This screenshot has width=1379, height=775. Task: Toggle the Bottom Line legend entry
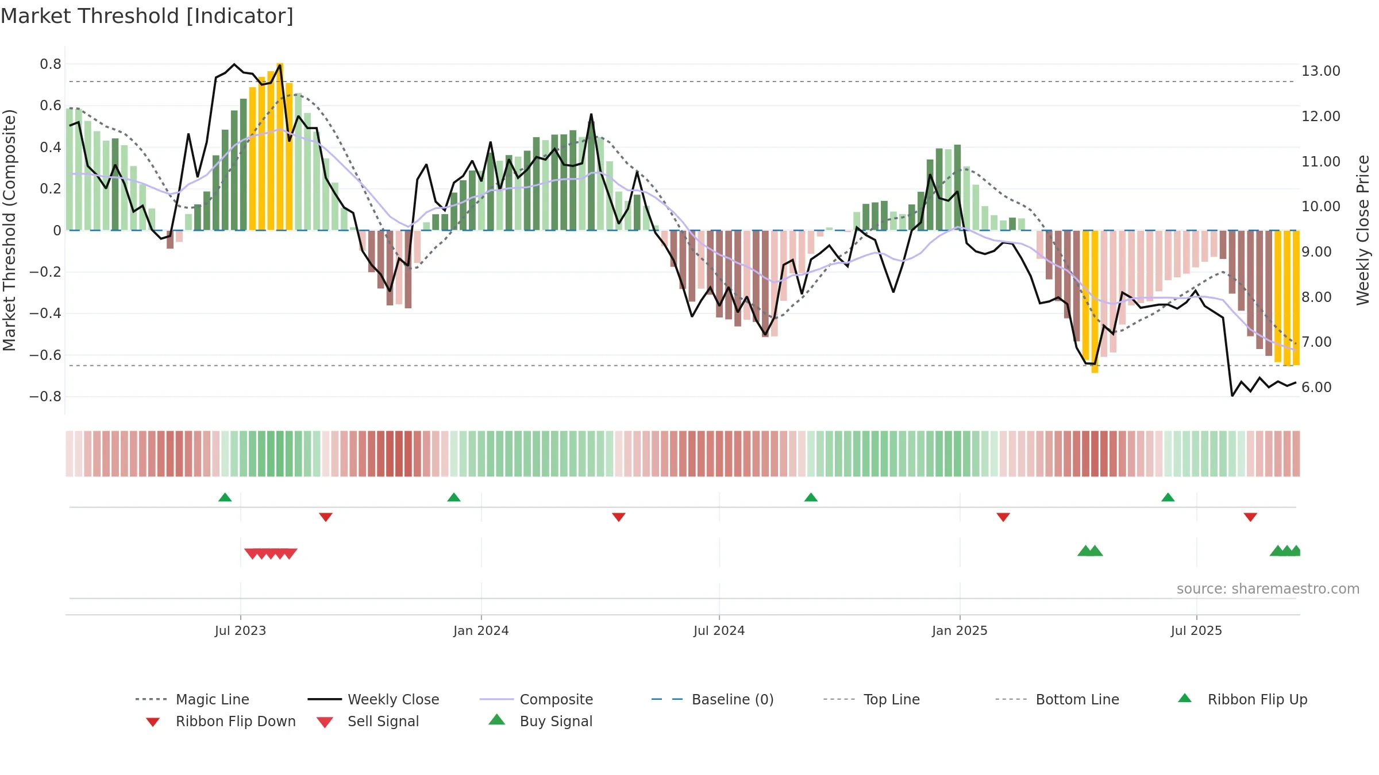pos(1057,699)
